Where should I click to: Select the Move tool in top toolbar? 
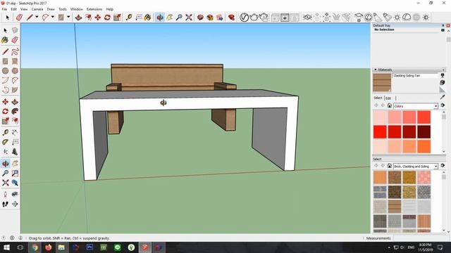[98, 18]
